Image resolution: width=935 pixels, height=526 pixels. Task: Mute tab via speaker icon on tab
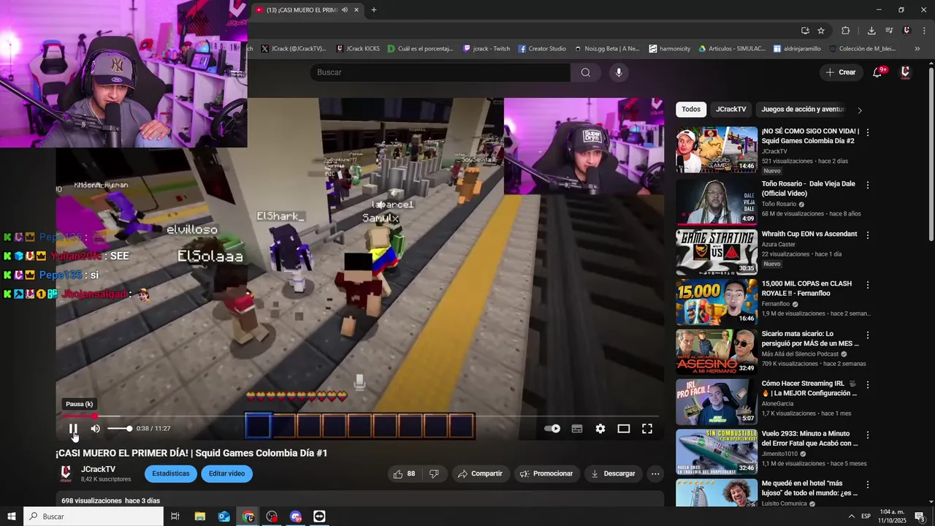coord(345,9)
